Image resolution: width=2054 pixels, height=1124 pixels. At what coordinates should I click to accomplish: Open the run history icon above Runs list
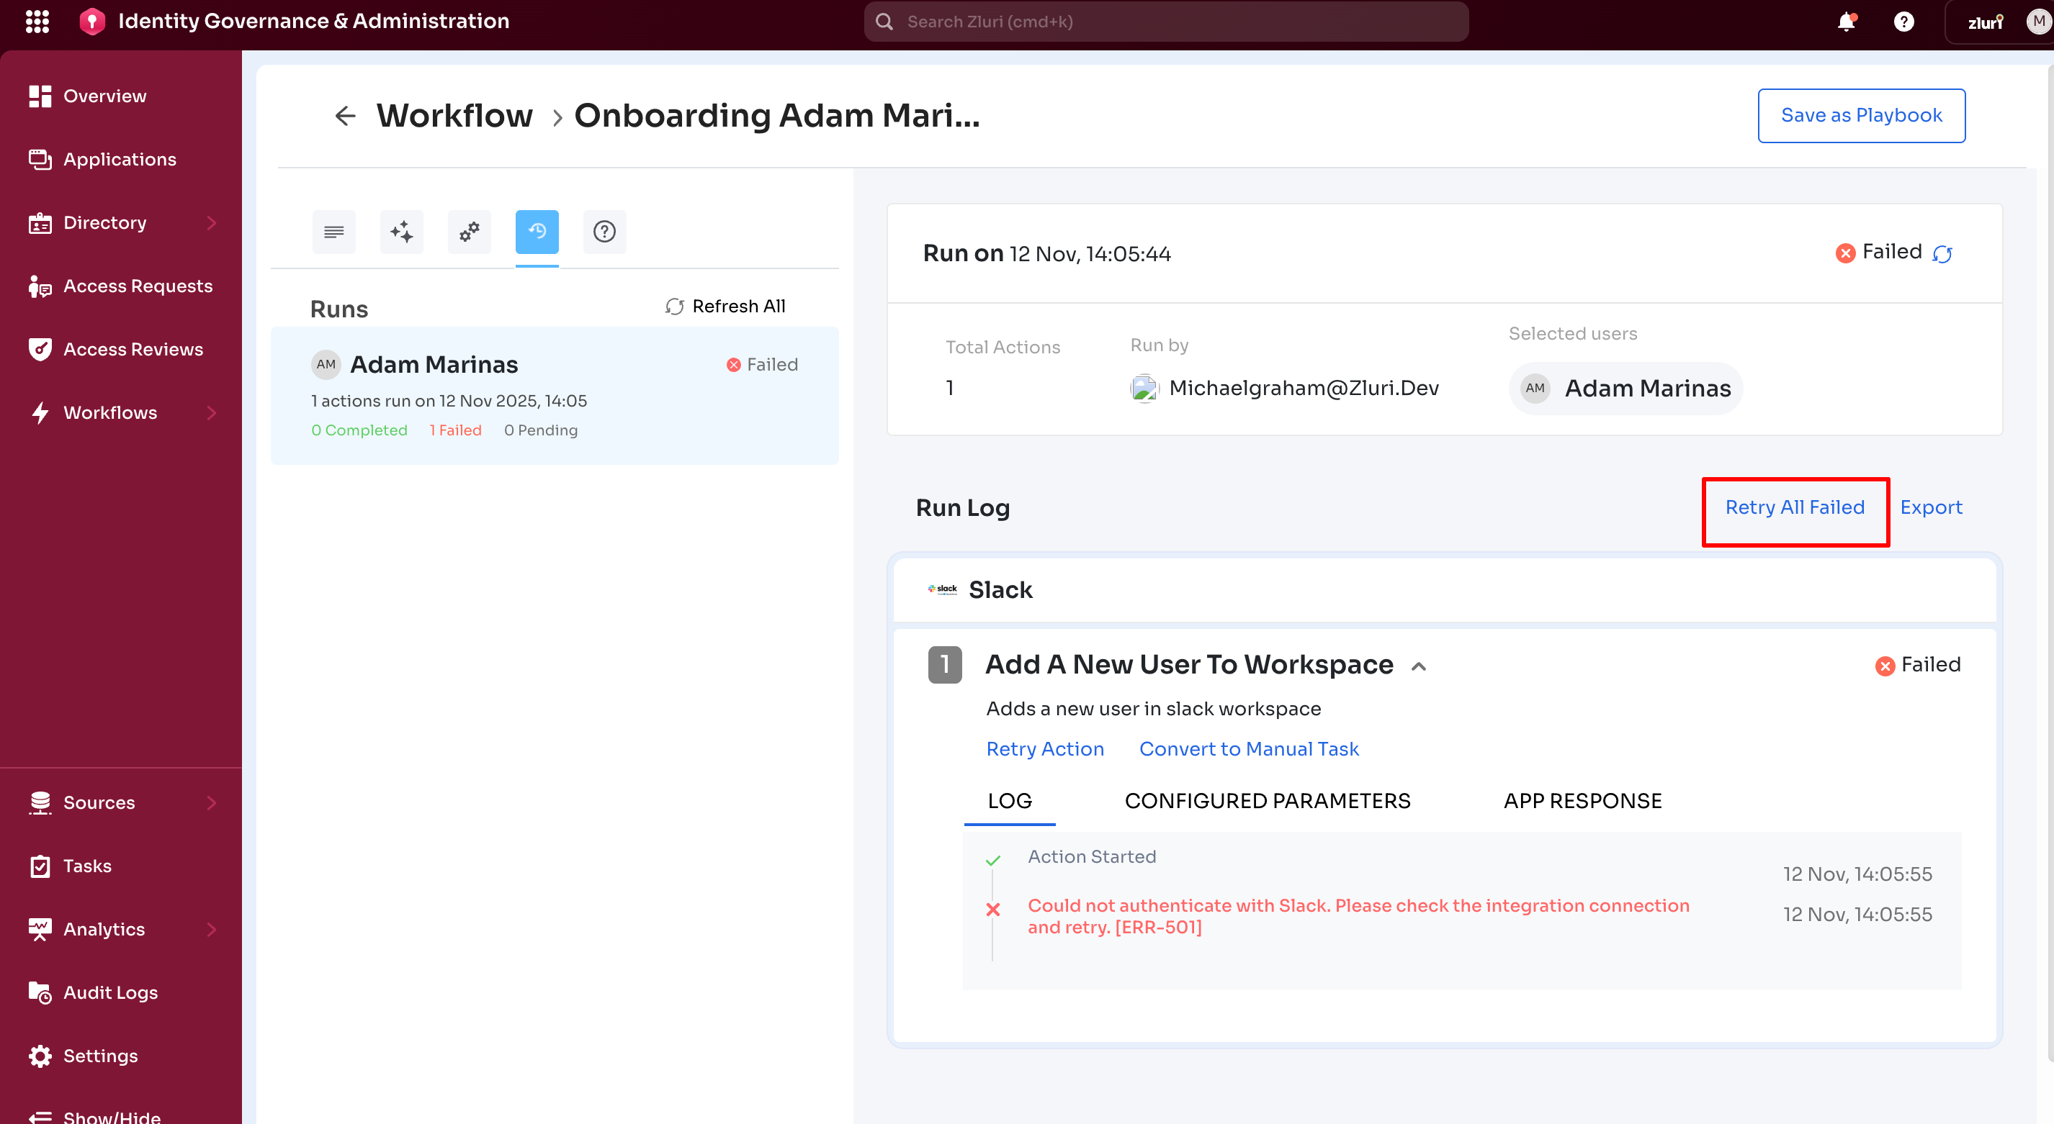point(537,232)
